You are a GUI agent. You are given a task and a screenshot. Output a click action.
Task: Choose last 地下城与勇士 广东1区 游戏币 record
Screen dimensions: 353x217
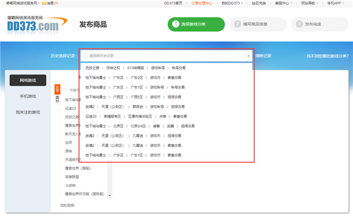[166, 155]
